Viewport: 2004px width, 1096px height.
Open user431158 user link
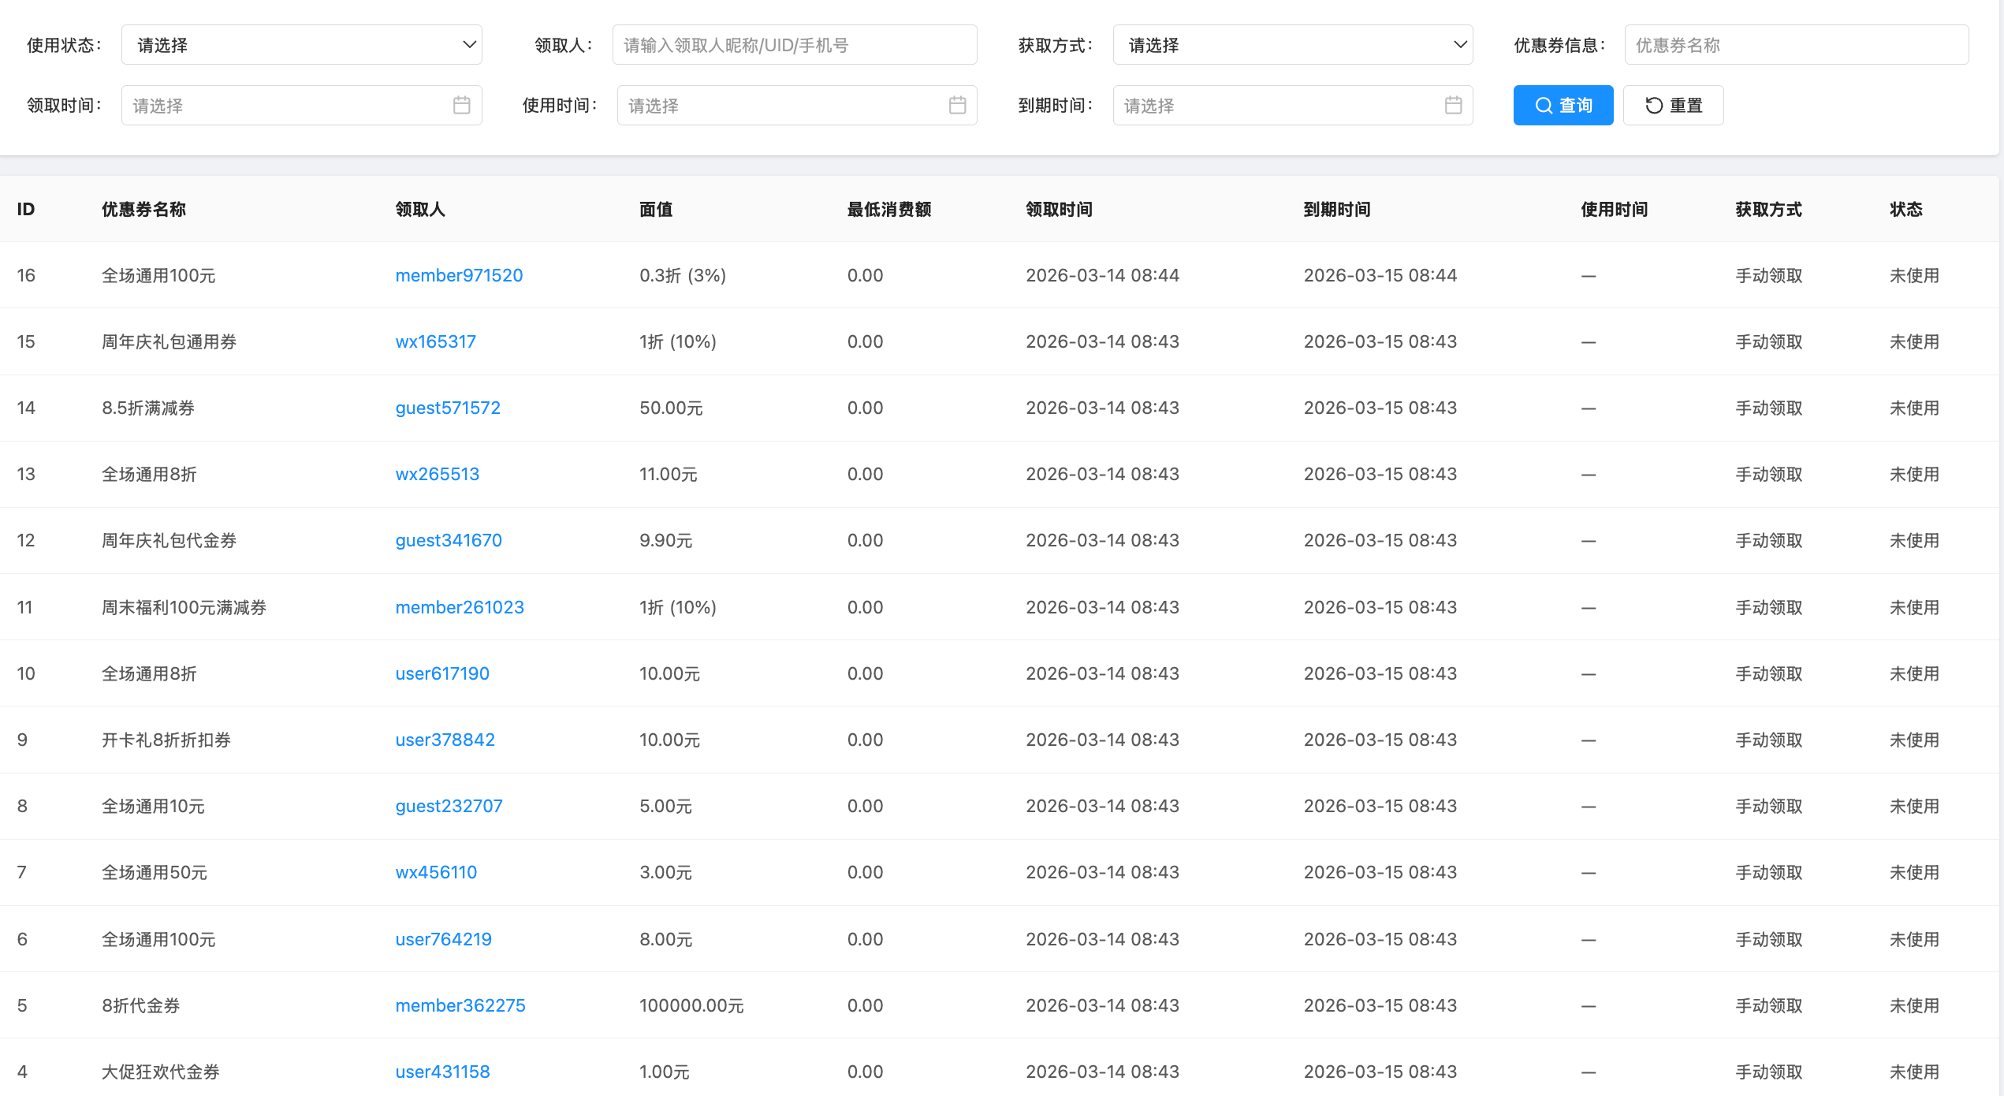[442, 1072]
